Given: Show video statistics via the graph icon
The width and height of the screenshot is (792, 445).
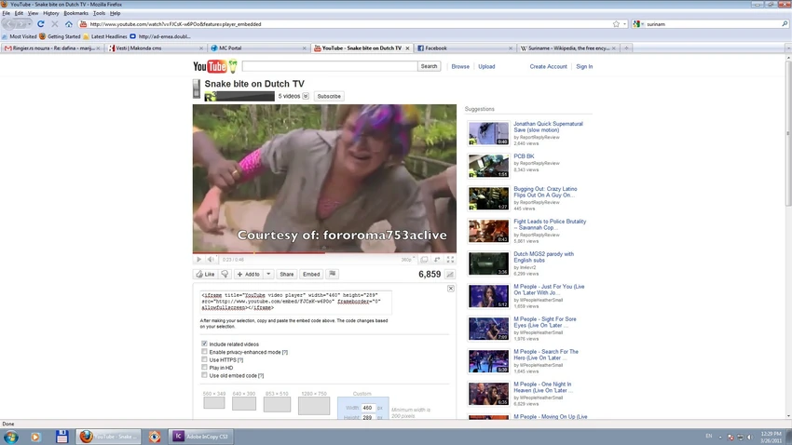Looking at the screenshot, I should 450,275.
